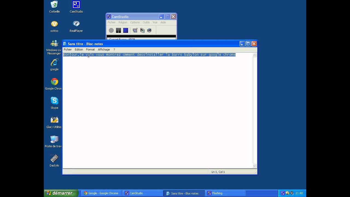Open Options menu in CamStudio
Image resolution: width=350 pixels, height=197 pixels.
coord(135,22)
